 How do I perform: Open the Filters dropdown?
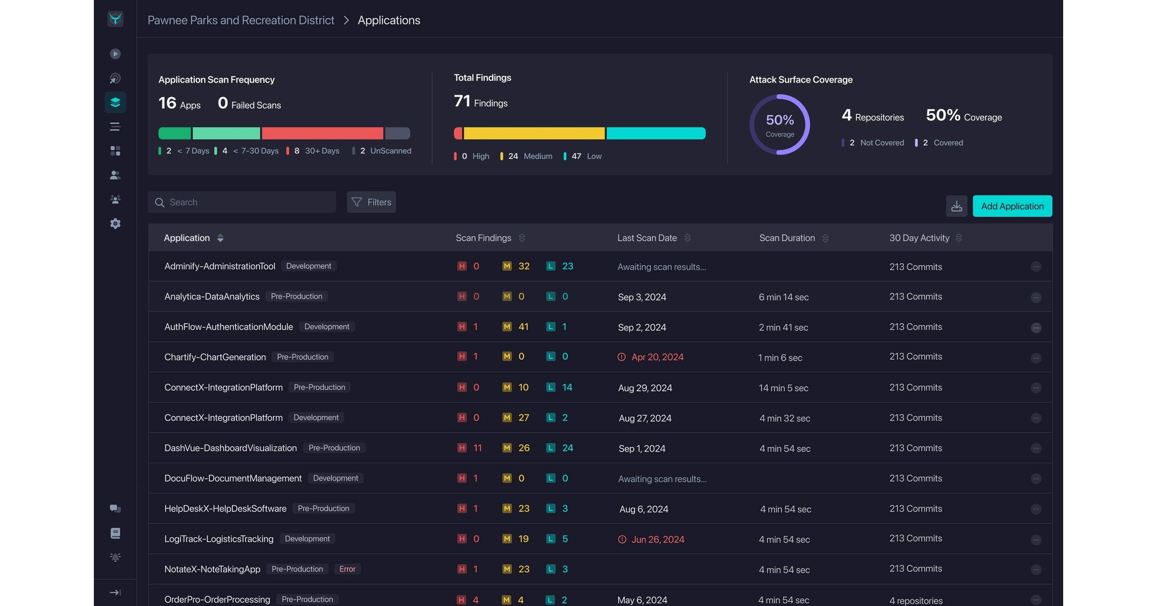click(x=371, y=202)
